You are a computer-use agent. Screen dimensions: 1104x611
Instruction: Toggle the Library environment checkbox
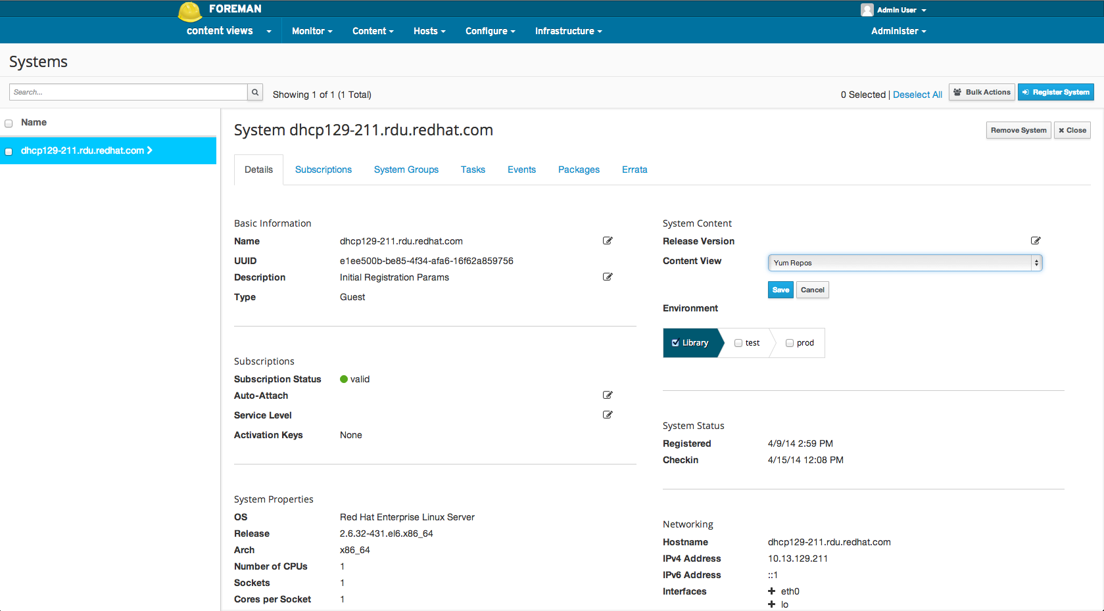[675, 343]
